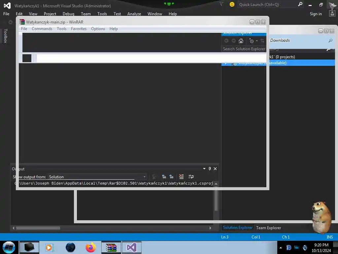Open the WinRAR Options menu

tap(98, 29)
